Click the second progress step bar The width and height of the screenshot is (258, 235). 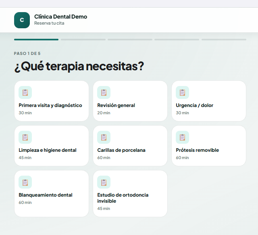tap(83, 40)
